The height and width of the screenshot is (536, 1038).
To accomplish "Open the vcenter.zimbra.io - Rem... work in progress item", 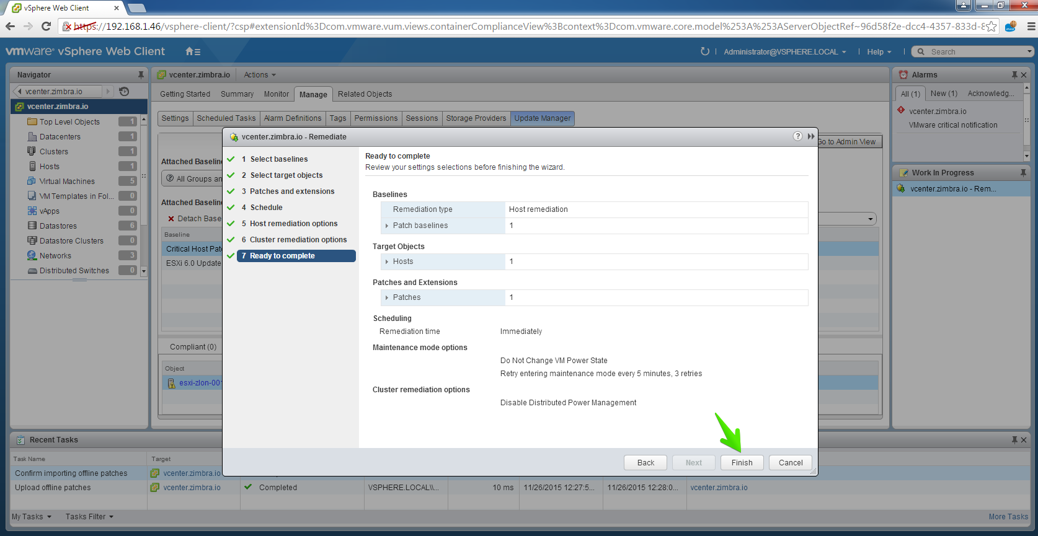I will (961, 189).
